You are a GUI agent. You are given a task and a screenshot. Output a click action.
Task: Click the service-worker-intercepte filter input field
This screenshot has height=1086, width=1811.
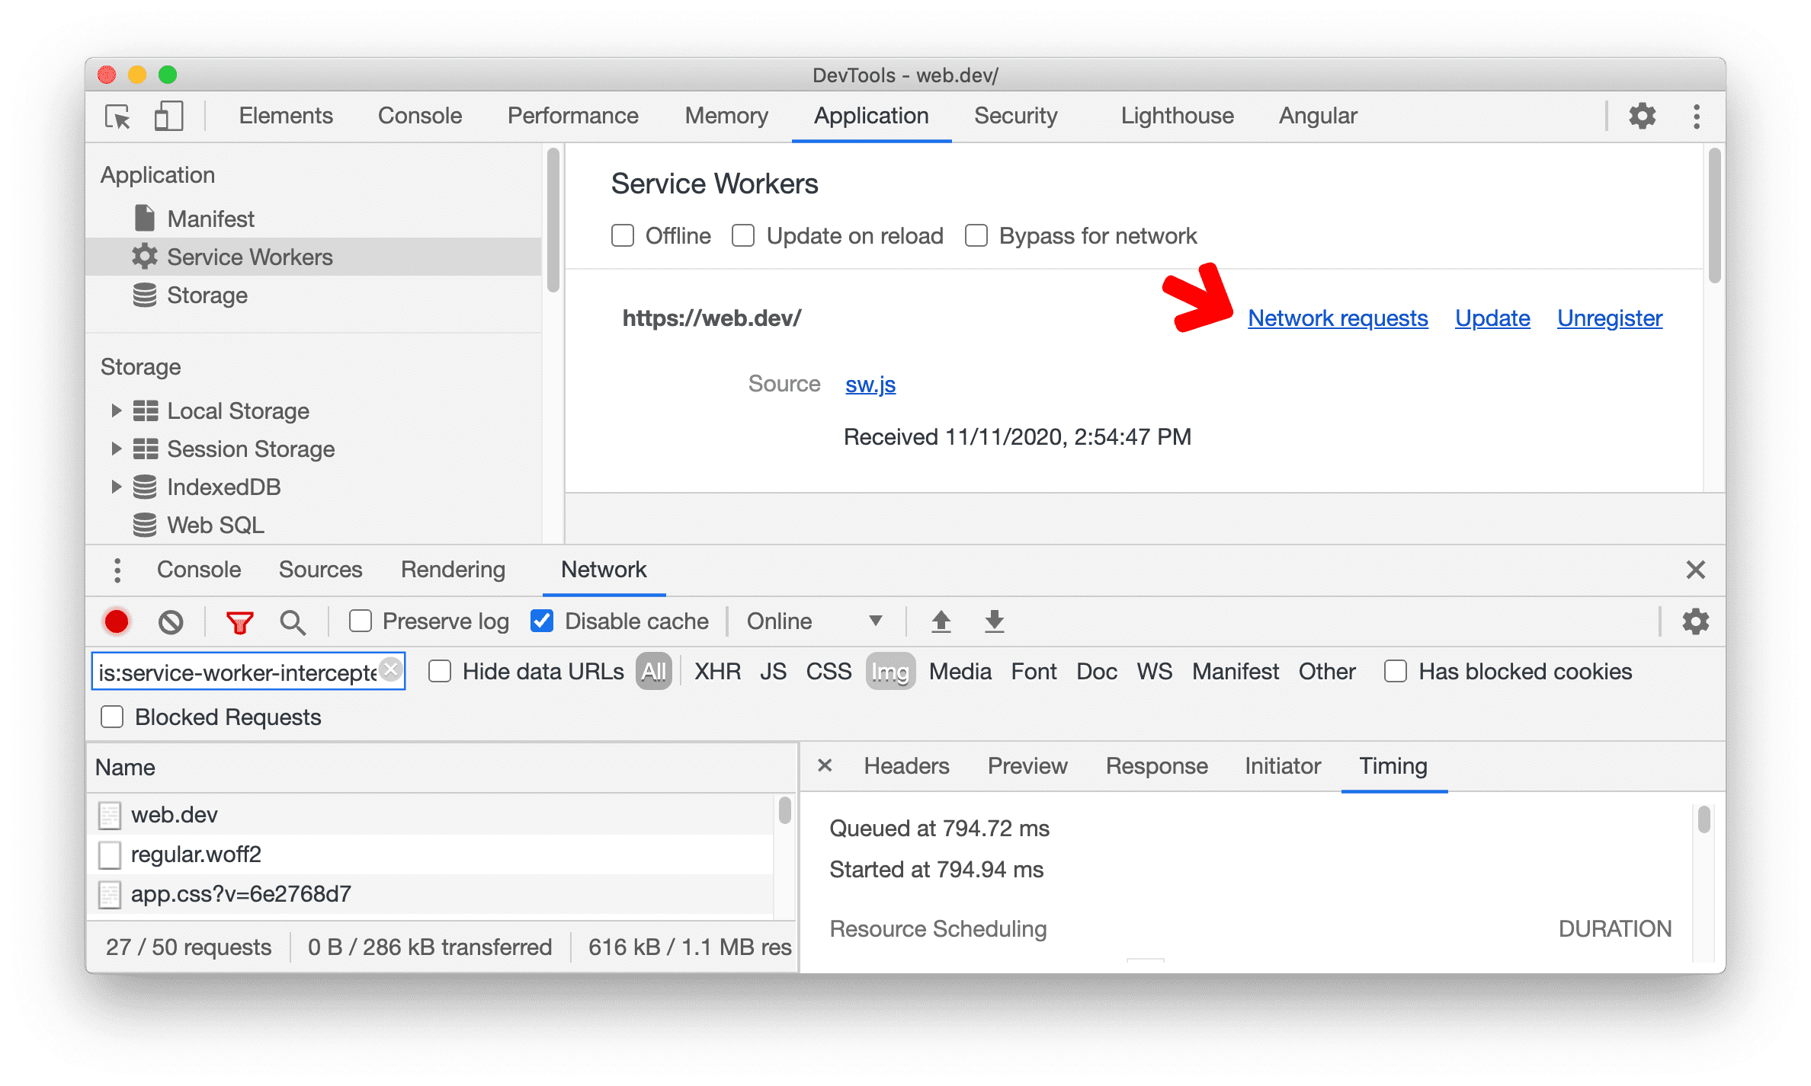click(x=245, y=669)
